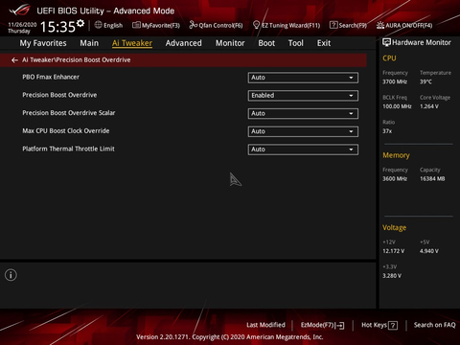Click the English language button
This screenshot has width=460, height=345.
(x=108, y=25)
